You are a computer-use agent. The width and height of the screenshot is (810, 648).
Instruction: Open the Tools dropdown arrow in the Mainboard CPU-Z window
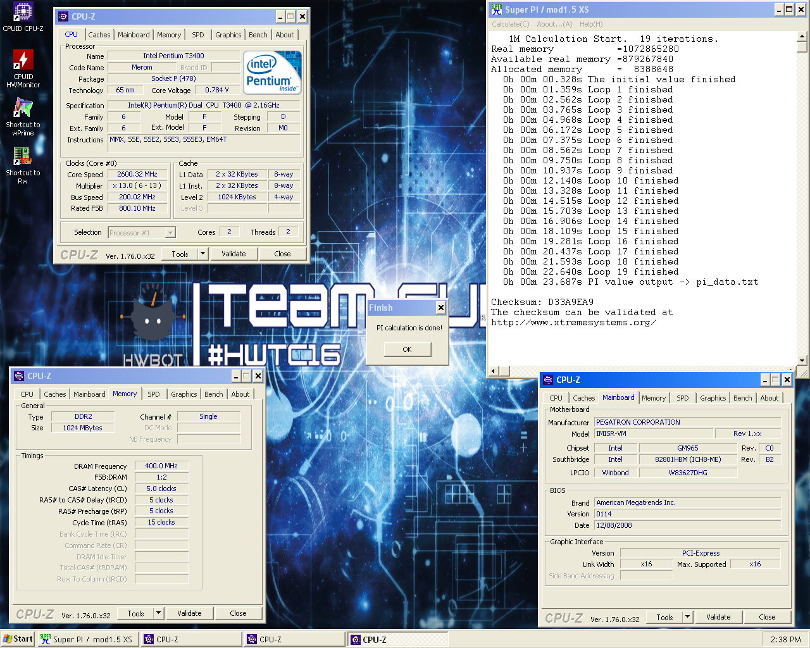(x=687, y=617)
